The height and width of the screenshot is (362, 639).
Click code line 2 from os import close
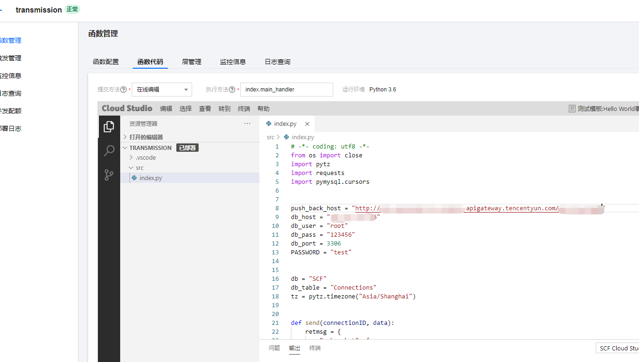coord(327,155)
